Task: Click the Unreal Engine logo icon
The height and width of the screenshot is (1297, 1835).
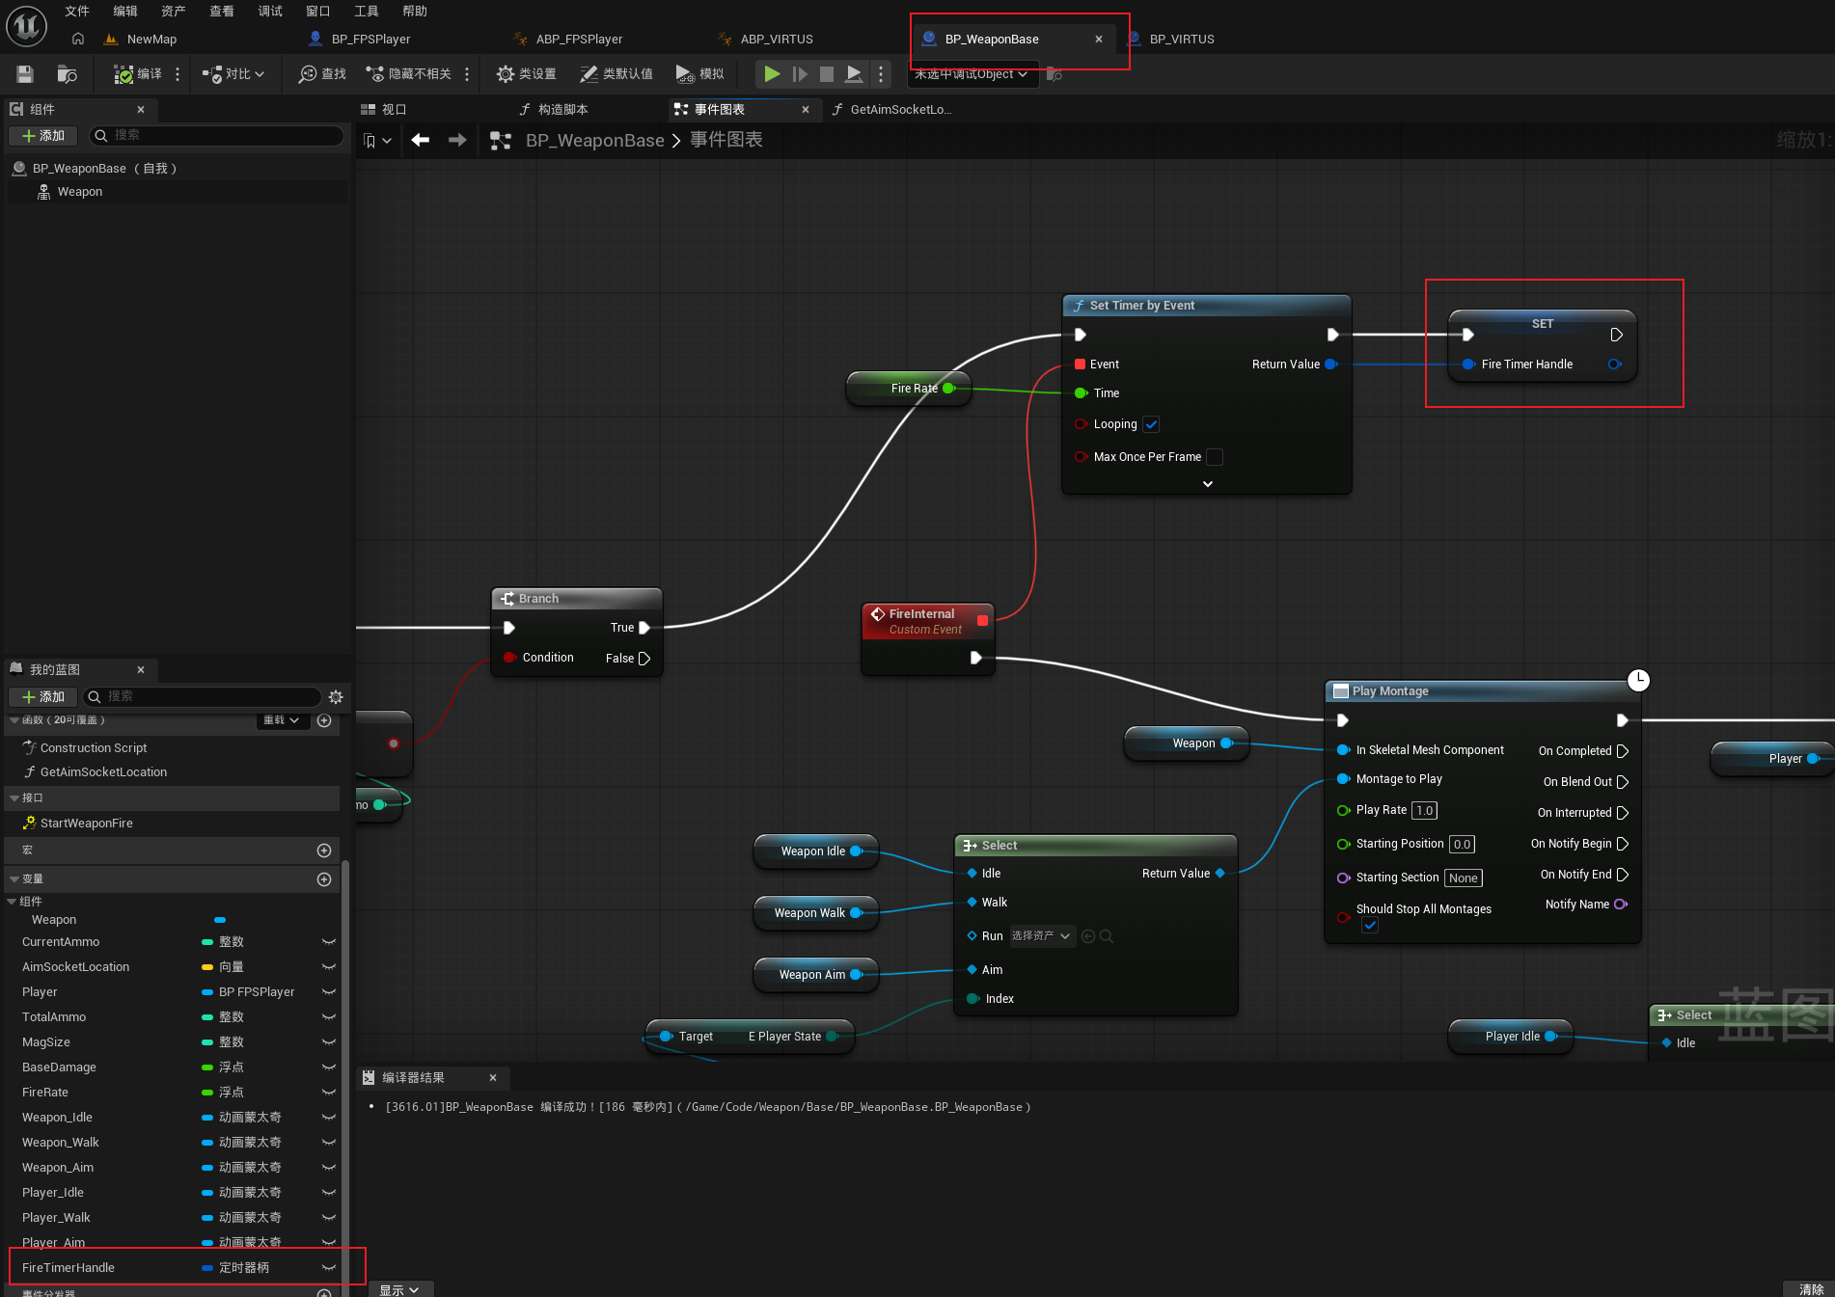Action: (x=26, y=26)
